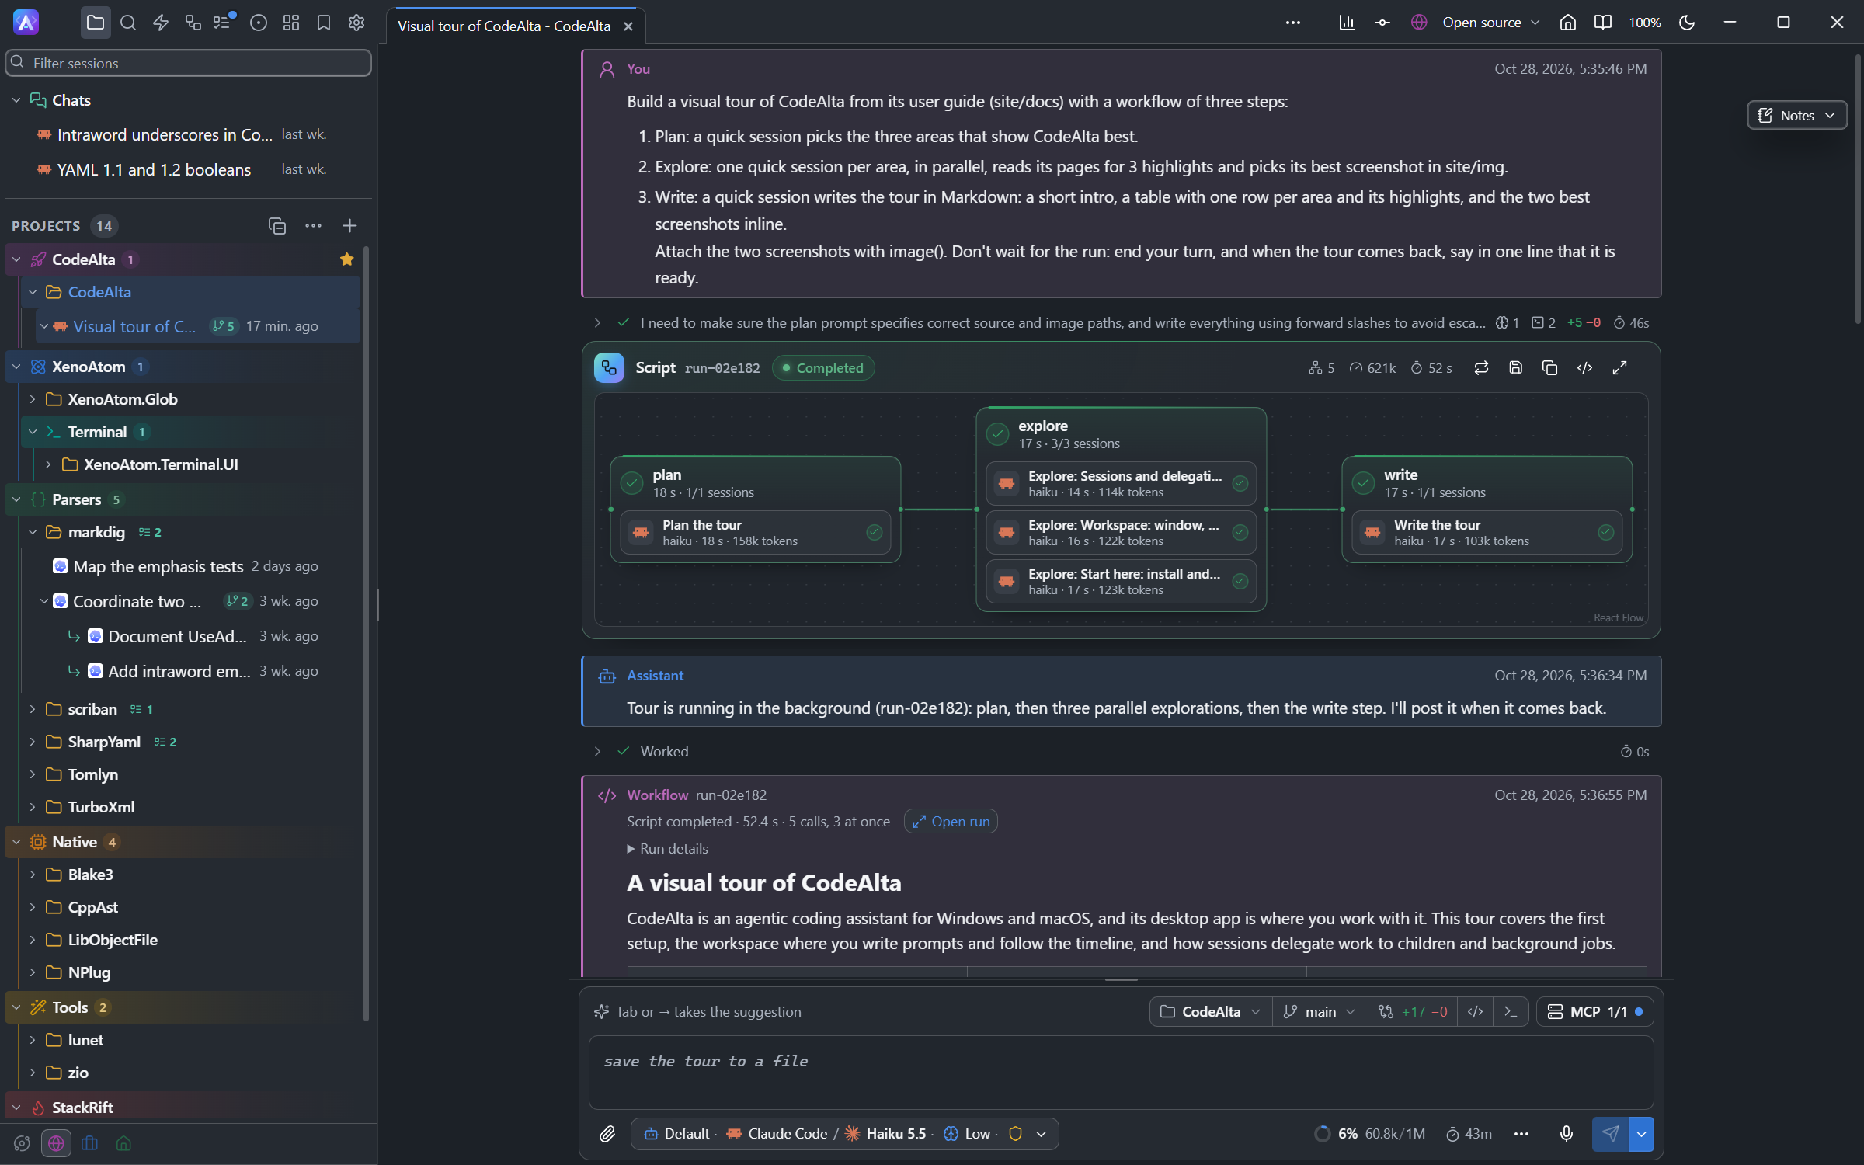This screenshot has height=1165, width=1864.
Task: Open the workflow nodes icon in top toolbar
Action: coord(193,23)
